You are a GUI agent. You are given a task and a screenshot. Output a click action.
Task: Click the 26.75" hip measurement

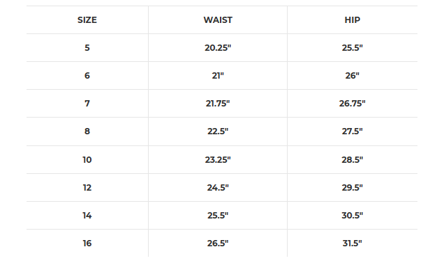(x=353, y=104)
